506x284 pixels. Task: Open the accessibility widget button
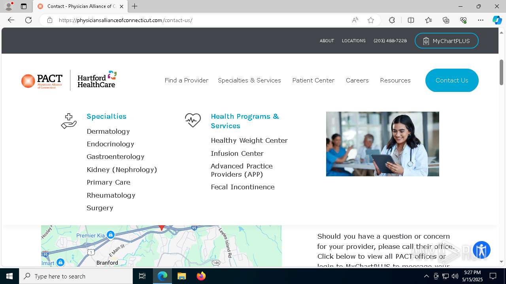[481, 250]
